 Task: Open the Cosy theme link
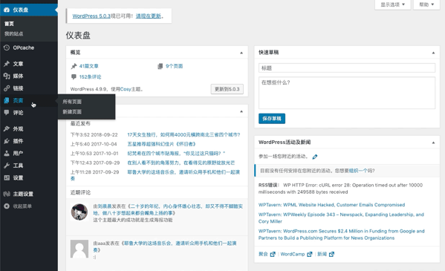coord(126,89)
